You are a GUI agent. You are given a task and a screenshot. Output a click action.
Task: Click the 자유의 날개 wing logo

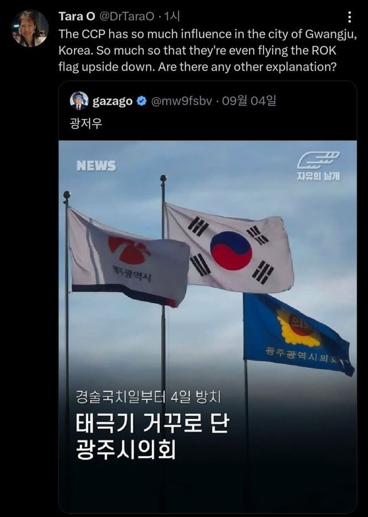click(319, 166)
